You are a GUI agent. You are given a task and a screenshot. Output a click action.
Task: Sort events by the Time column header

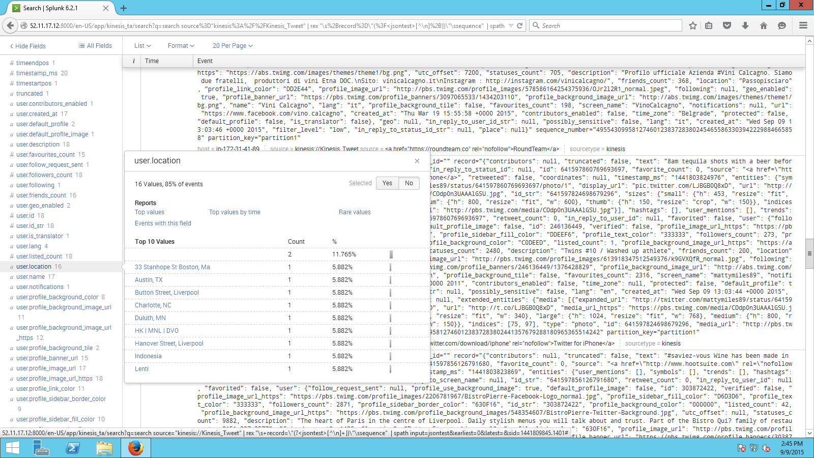(x=152, y=61)
